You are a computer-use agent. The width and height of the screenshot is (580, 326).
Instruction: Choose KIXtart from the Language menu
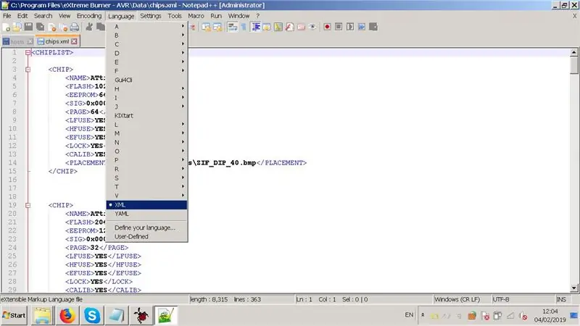[x=147, y=116]
